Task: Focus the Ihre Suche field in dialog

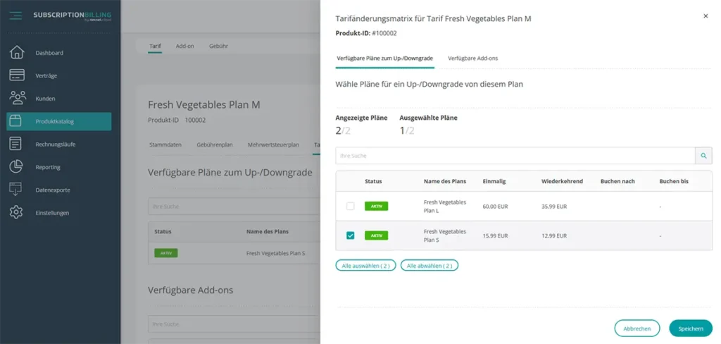Action: tap(515, 156)
